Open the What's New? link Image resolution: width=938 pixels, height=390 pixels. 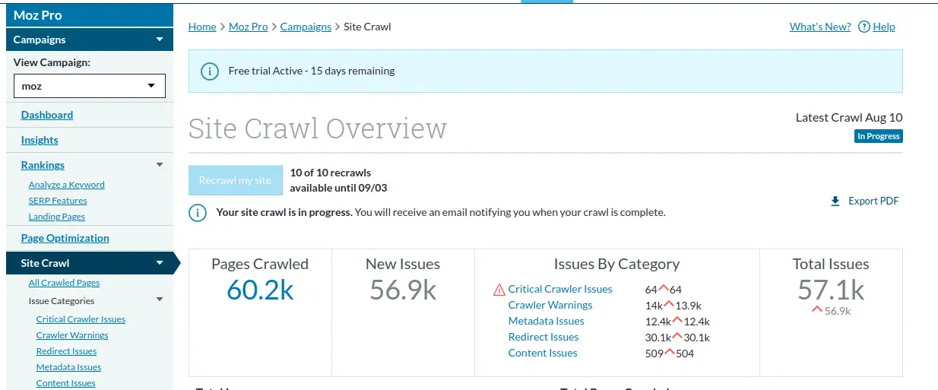pyautogui.click(x=820, y=27)
